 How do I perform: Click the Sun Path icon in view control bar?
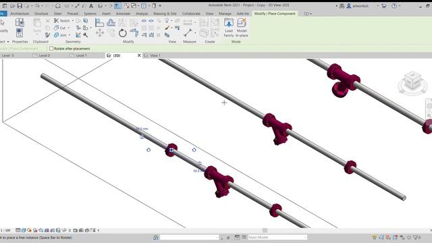click(x=30, y=230)
